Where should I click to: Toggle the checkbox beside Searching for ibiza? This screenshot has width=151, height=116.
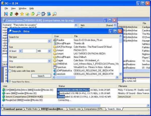(x=9, y=82)
